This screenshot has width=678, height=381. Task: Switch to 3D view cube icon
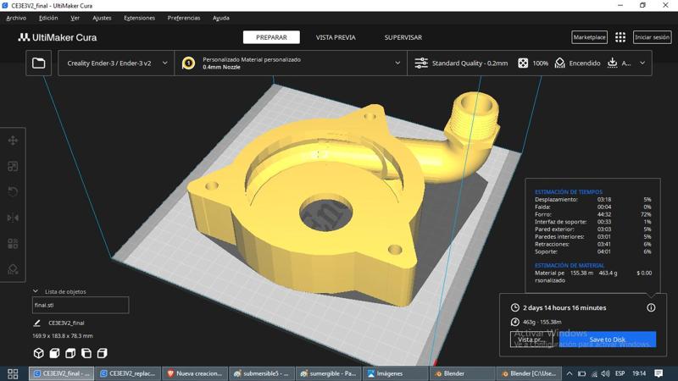click(x=38, y=353)
